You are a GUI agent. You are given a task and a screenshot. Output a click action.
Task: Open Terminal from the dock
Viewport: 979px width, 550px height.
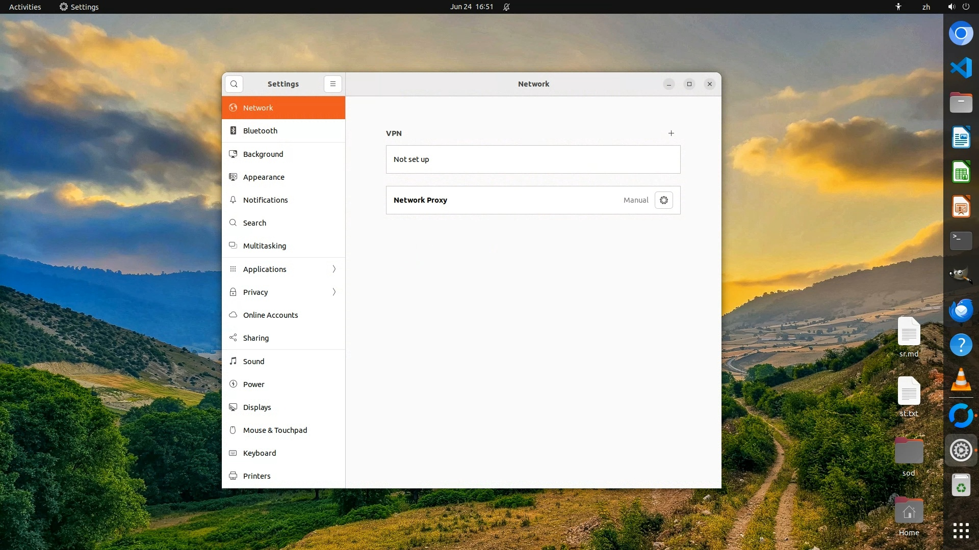click(x=961, y=241)
